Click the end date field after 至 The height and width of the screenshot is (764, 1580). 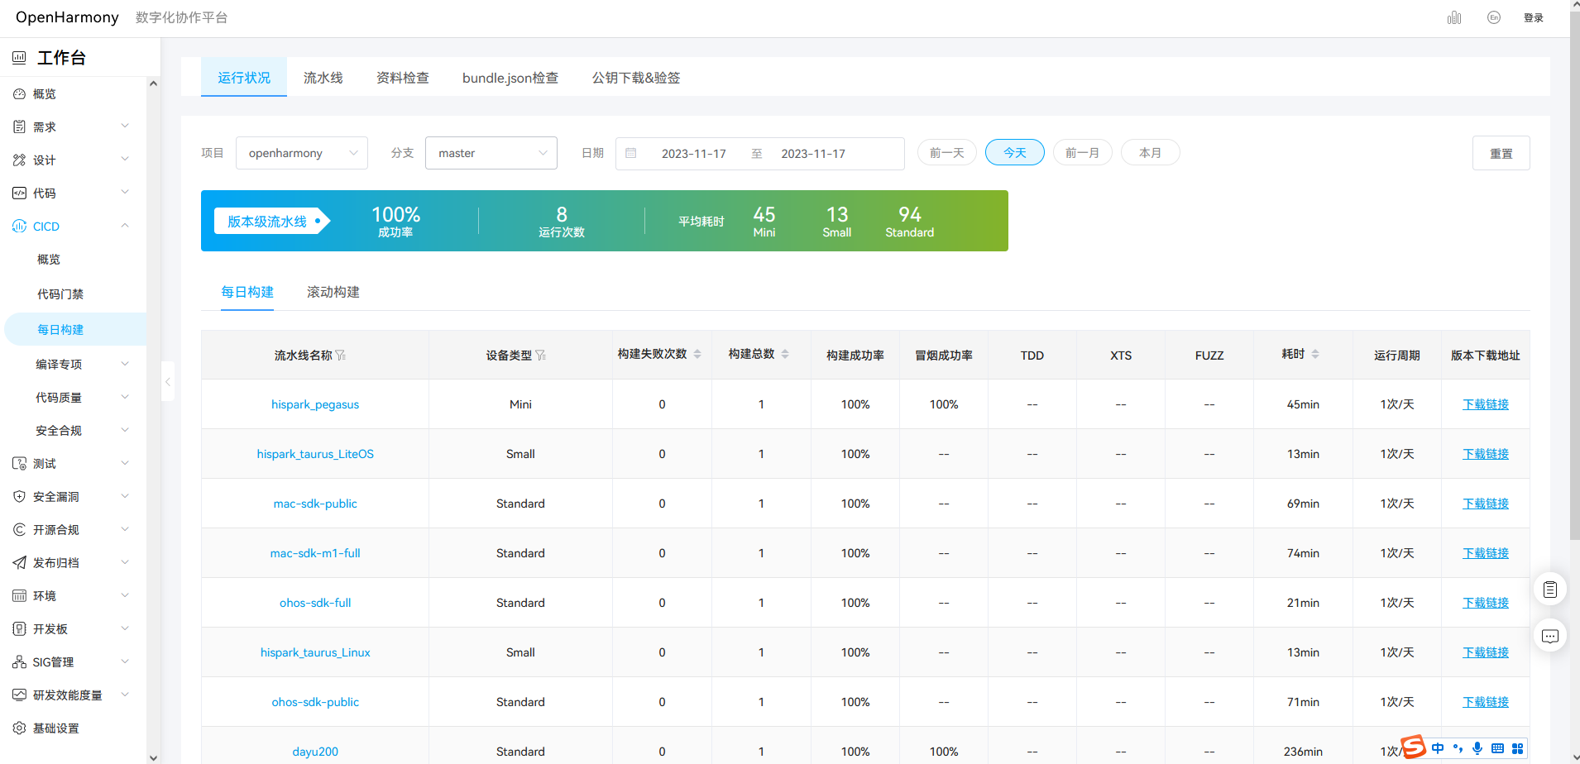pyautogui.click(x=813, y=154)
